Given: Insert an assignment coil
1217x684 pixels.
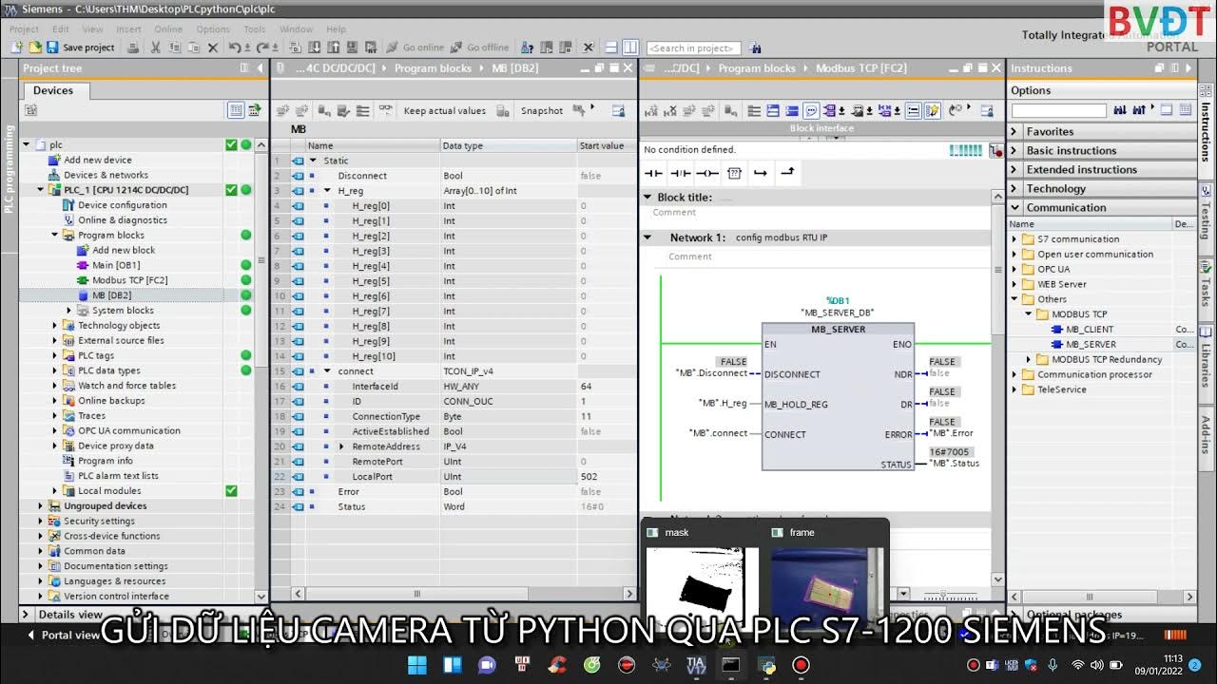Looking at the screenshot, I should [706, 173].
